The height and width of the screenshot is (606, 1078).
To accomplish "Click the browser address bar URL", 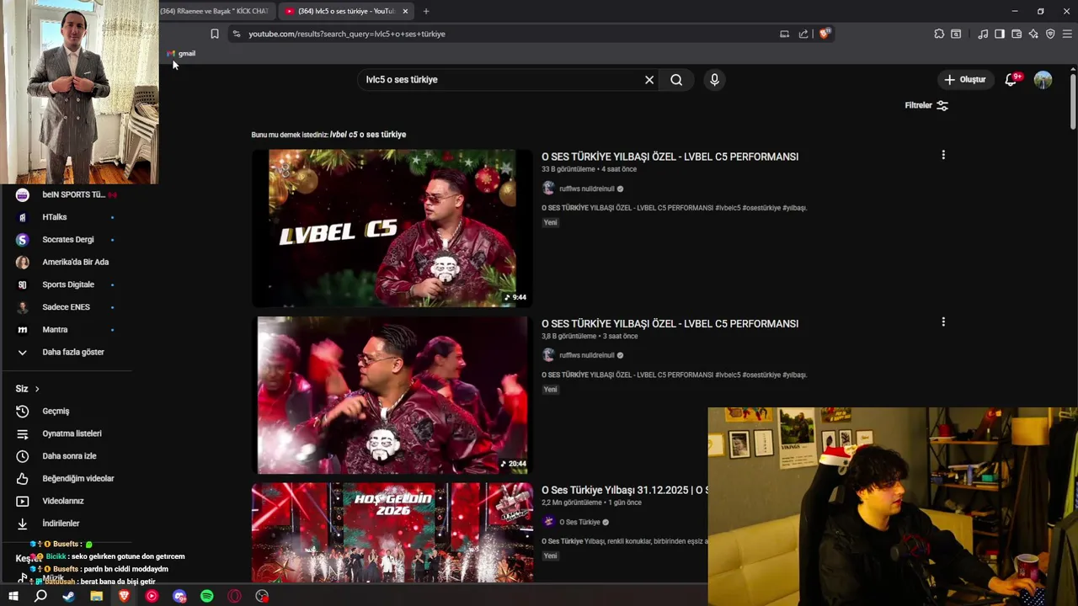I will point(347,34).
